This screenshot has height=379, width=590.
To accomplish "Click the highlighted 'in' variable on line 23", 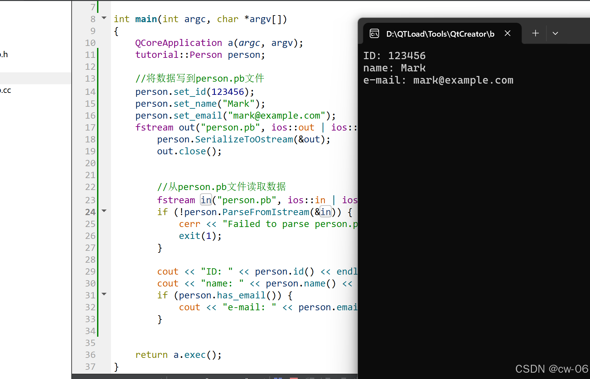I will 206,200.
